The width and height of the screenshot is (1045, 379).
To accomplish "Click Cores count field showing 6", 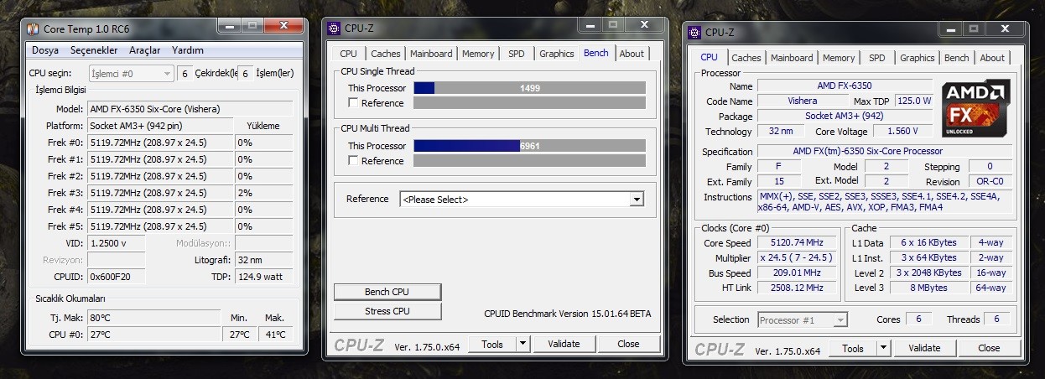I will coord(918,319).
